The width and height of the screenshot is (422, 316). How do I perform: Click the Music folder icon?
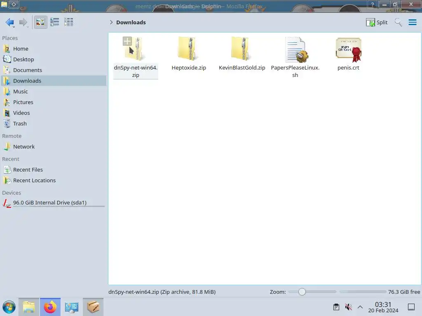[x=7, y=92]
